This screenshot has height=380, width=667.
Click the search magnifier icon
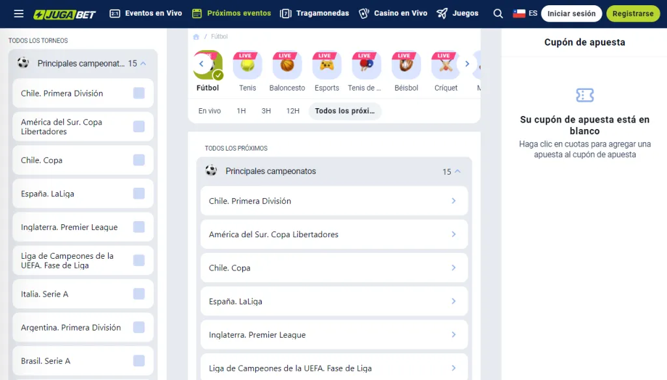(498, 14)
